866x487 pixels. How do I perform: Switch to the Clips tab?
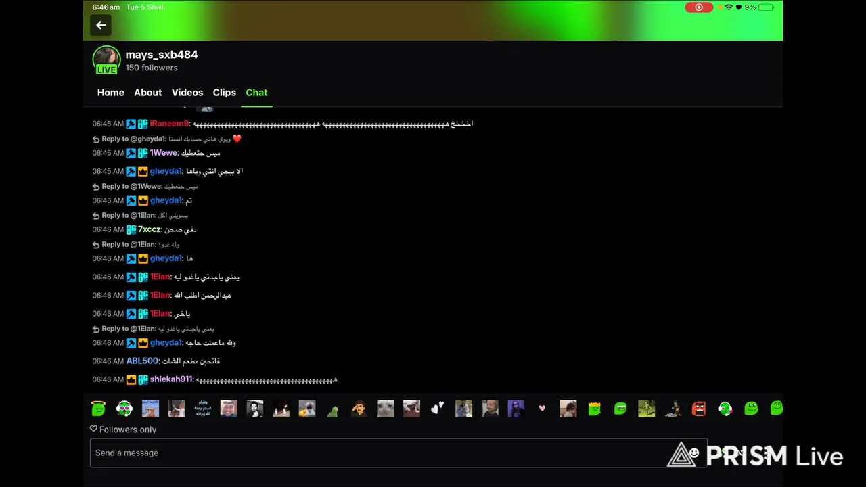coord(225,93)
